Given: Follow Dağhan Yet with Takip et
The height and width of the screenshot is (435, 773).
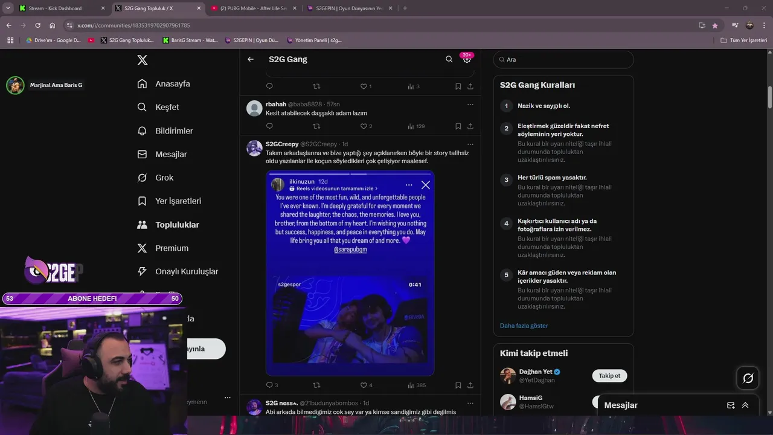Looking at the screenshot, I should tap(609, 376).
